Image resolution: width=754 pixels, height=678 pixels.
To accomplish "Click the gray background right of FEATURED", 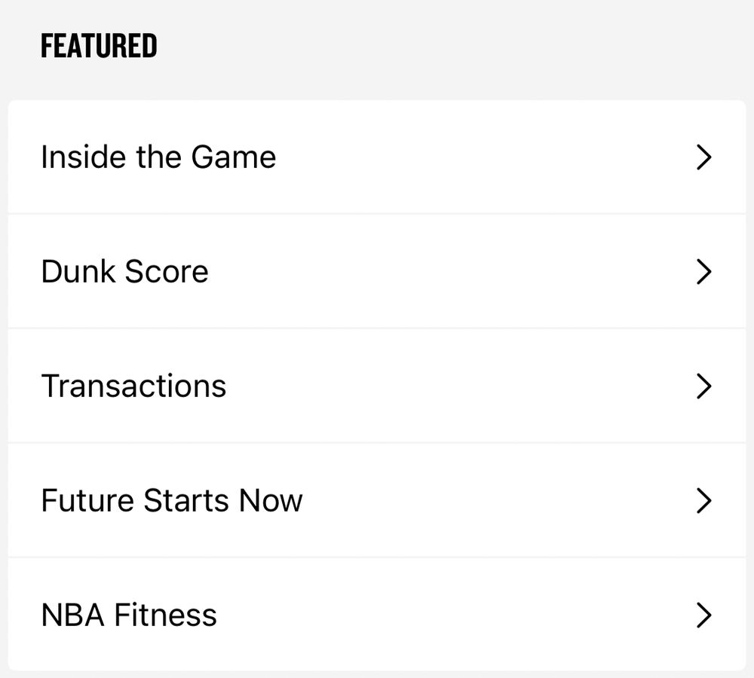I will click(452, 46).
